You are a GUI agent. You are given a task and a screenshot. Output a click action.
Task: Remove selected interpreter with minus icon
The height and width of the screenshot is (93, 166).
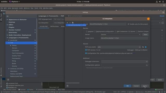coord(70,23)
